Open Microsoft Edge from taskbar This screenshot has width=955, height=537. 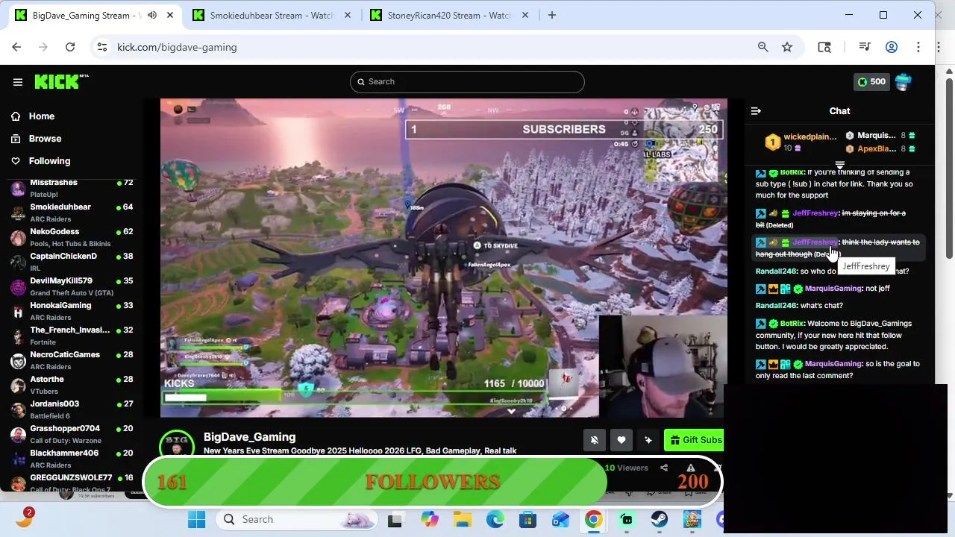point(495,520)
